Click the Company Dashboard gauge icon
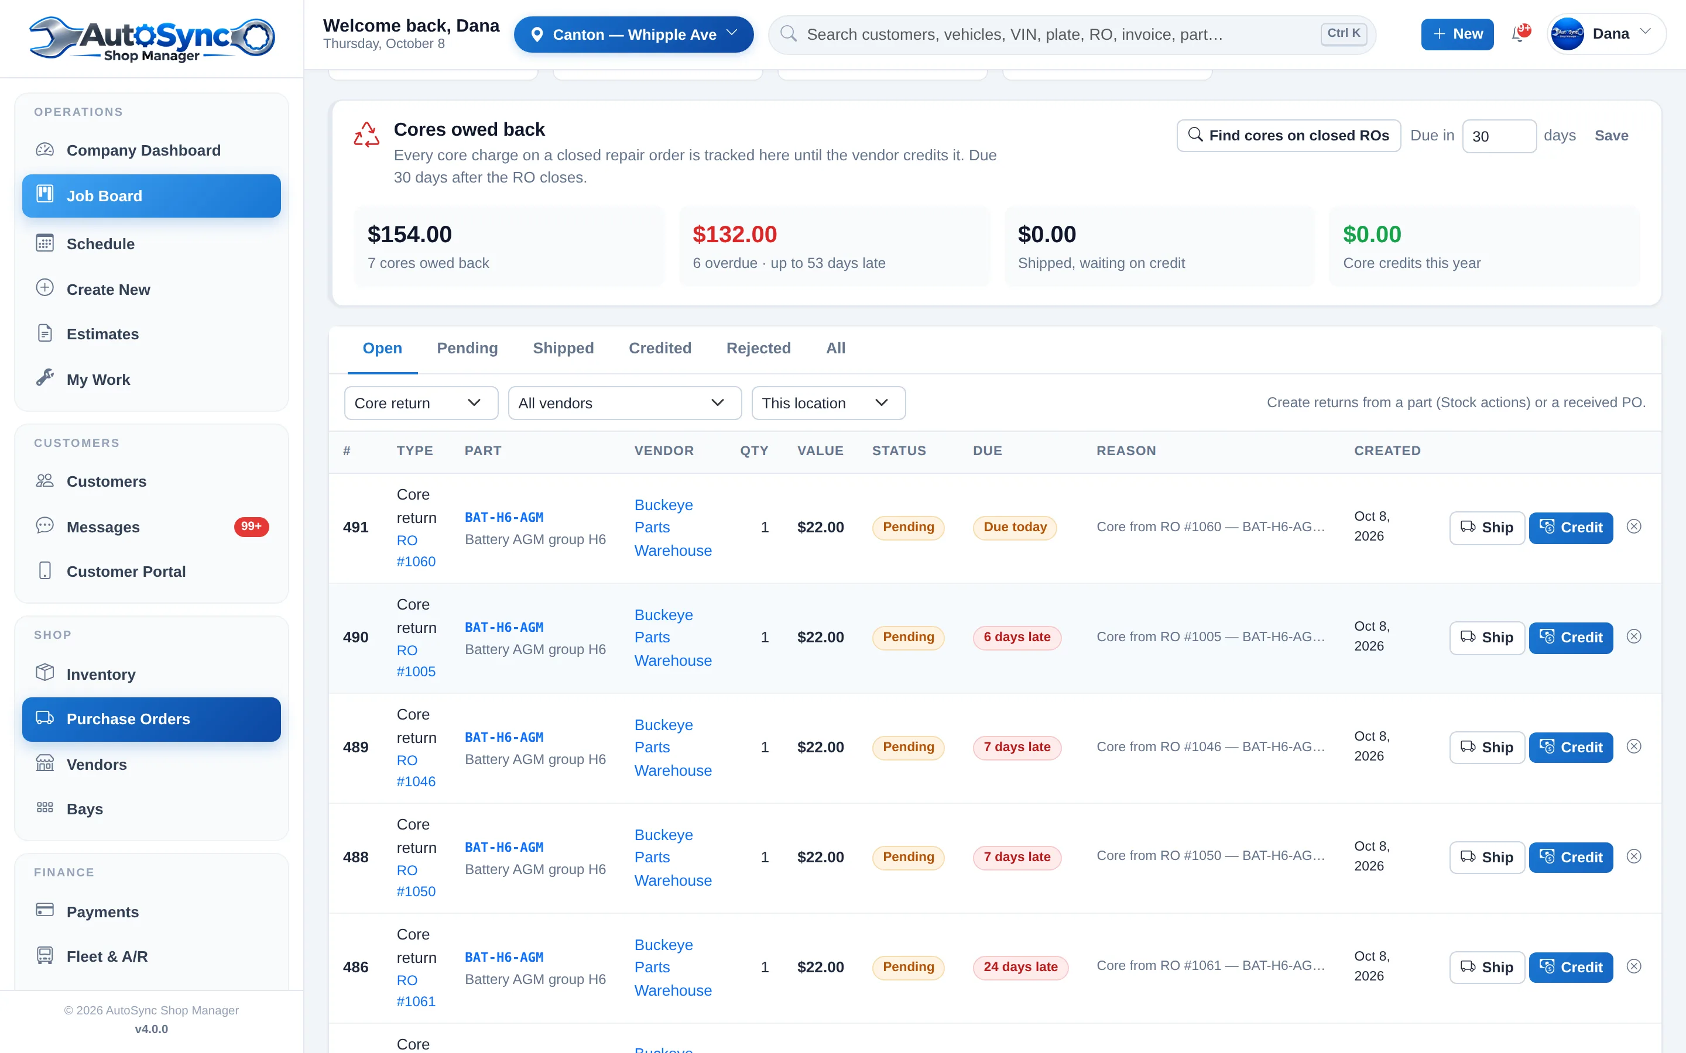The height and width of the screenshot is (1053, 1686). point(44,150)
